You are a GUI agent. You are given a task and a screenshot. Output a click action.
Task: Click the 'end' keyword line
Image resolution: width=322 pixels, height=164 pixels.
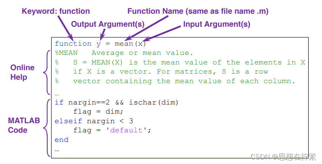(x=61, y=140)
